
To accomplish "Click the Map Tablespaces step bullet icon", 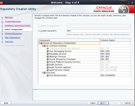I will 2,38.
